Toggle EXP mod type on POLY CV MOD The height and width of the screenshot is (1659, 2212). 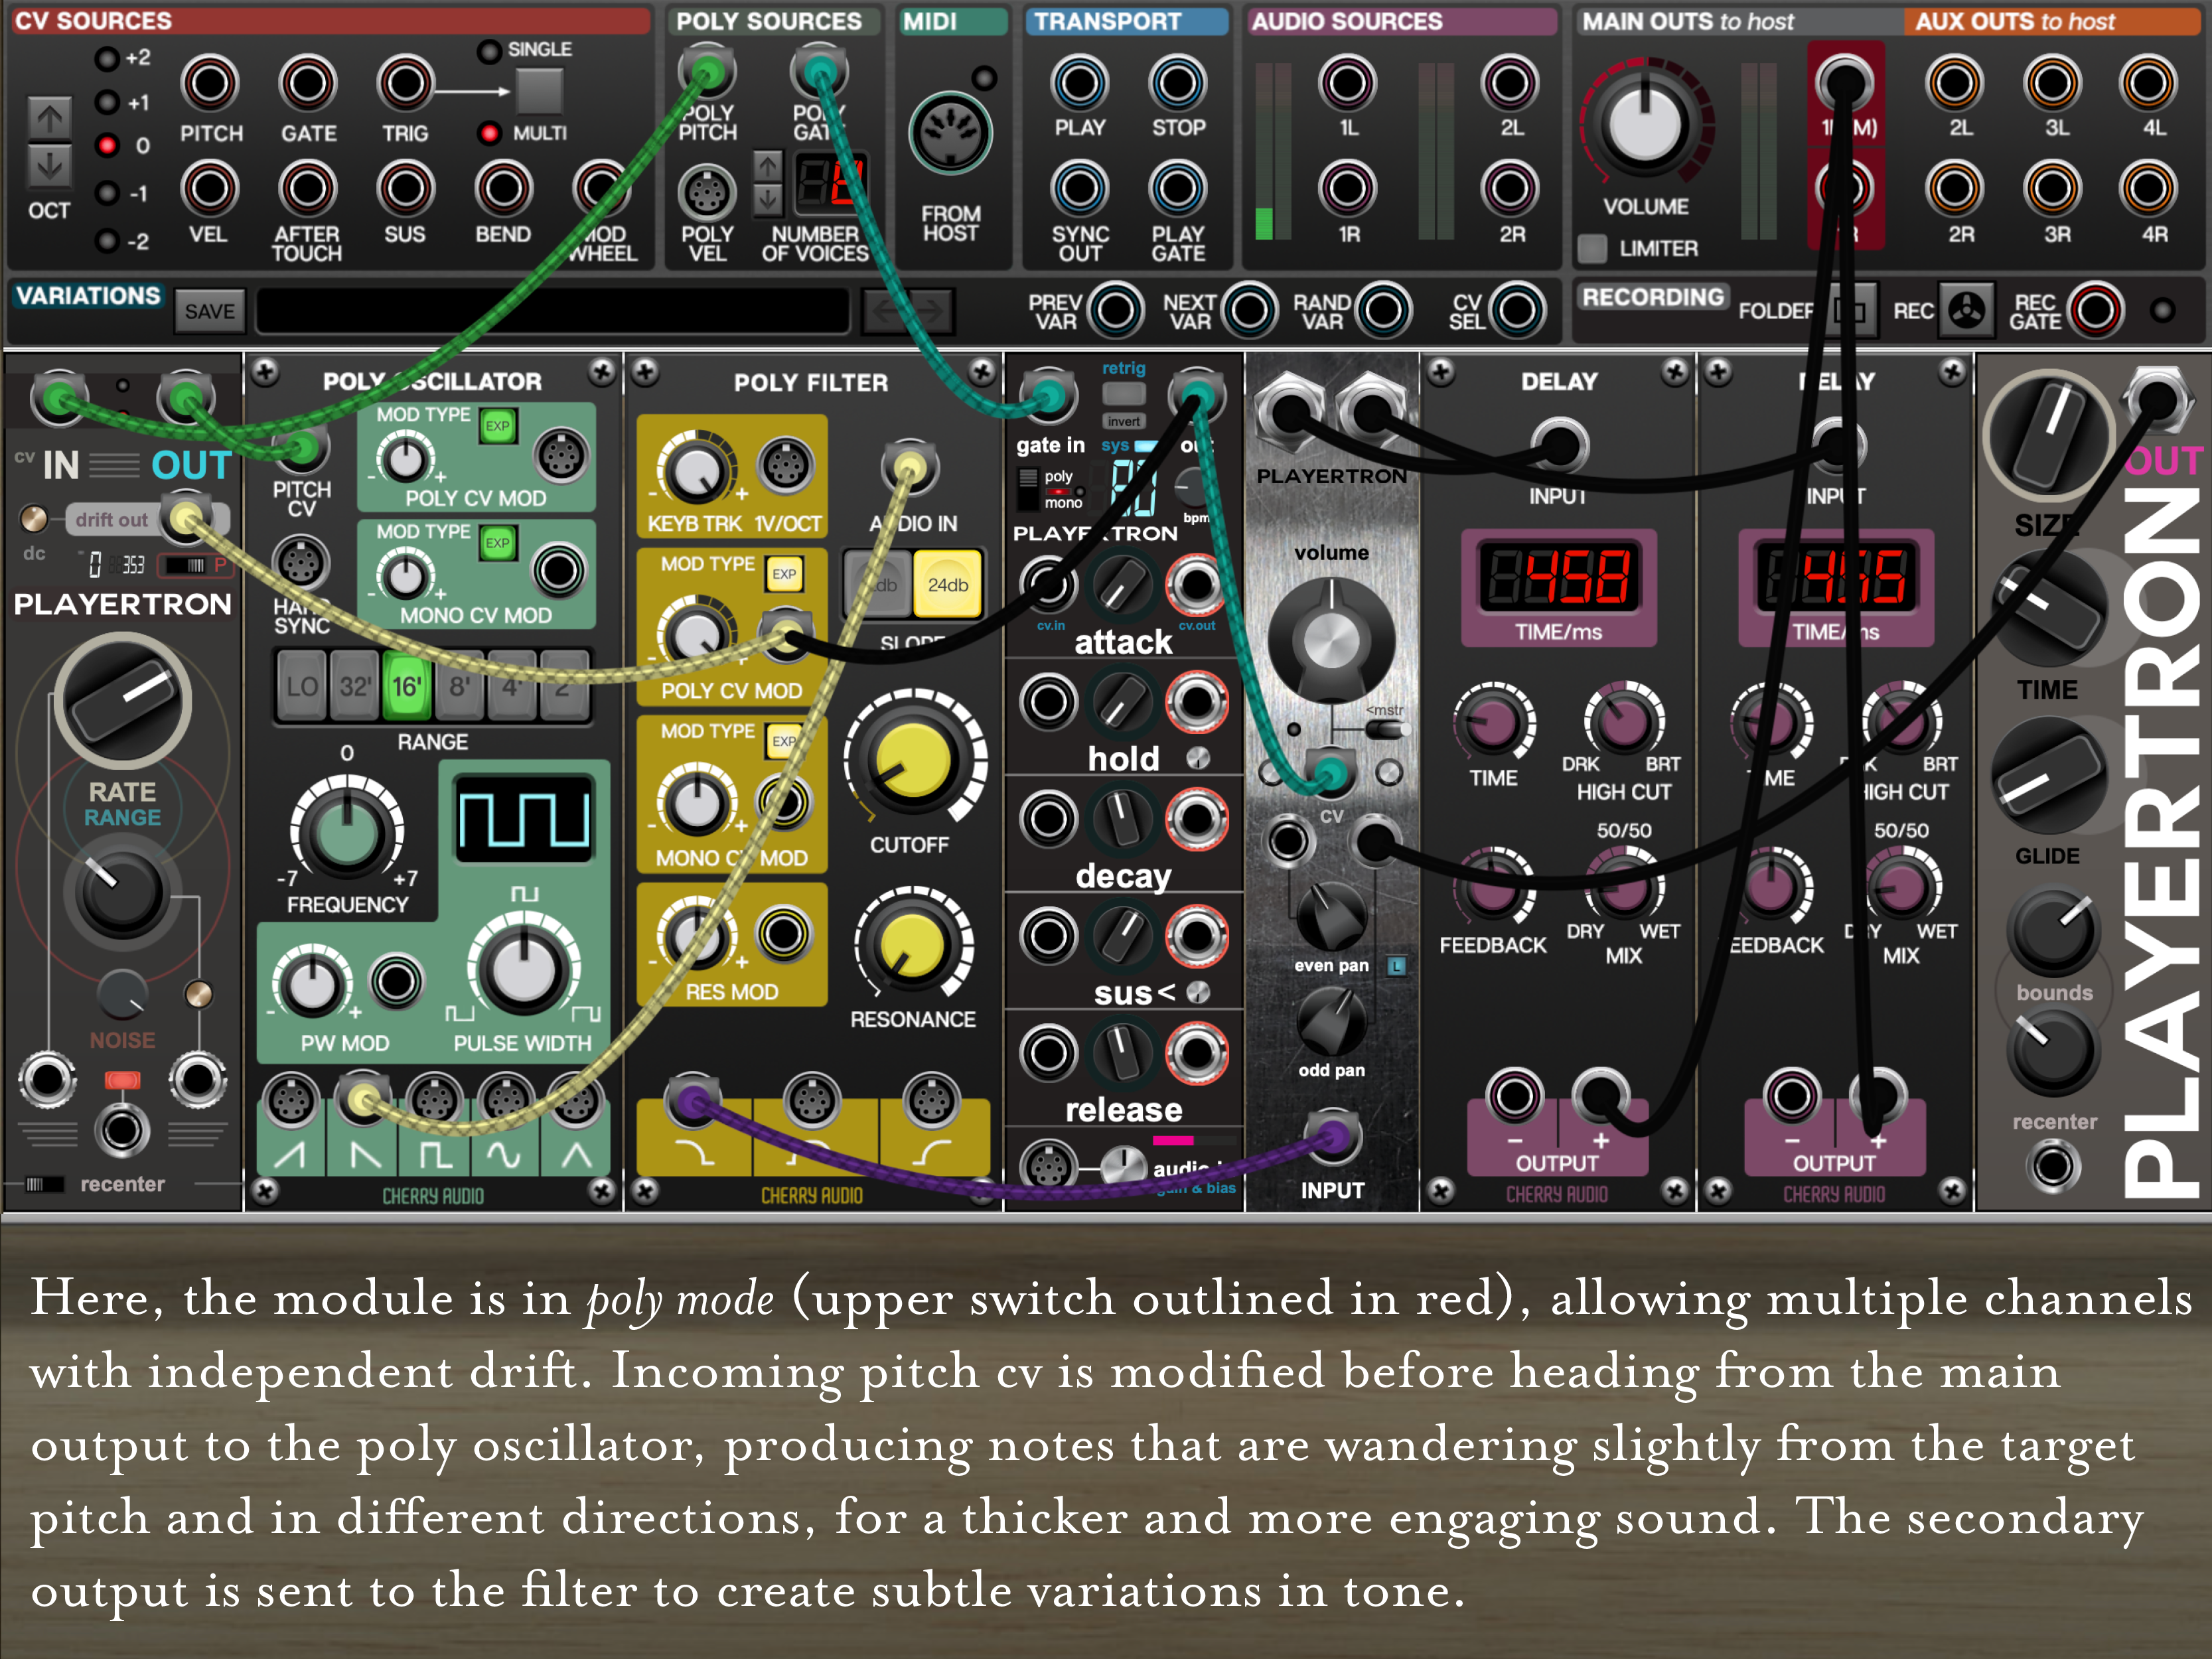(x=497, y=426)
